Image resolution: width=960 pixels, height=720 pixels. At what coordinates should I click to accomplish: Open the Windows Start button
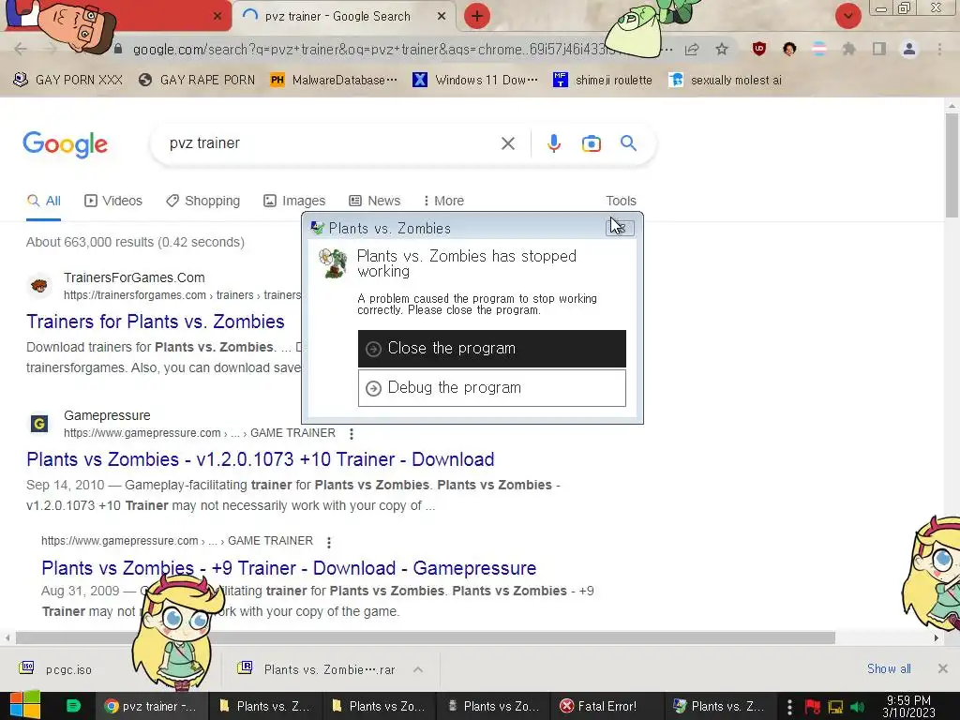[x=25, y=706]
